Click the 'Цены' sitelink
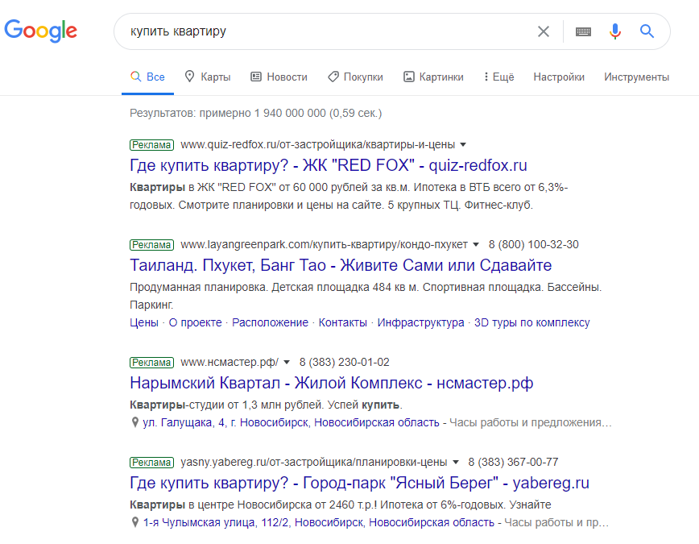Viewport: 699px width, 544px height. tap(144, 322)
